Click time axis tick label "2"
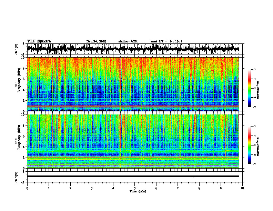The width and height of the screenshot is (273, 211). (x=70, y=188)
